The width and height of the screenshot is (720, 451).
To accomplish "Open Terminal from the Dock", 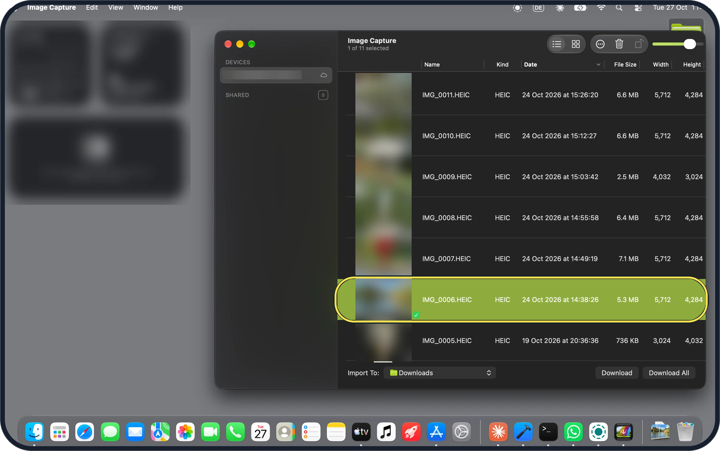I will pyautogui.click(x=548, y=432).
